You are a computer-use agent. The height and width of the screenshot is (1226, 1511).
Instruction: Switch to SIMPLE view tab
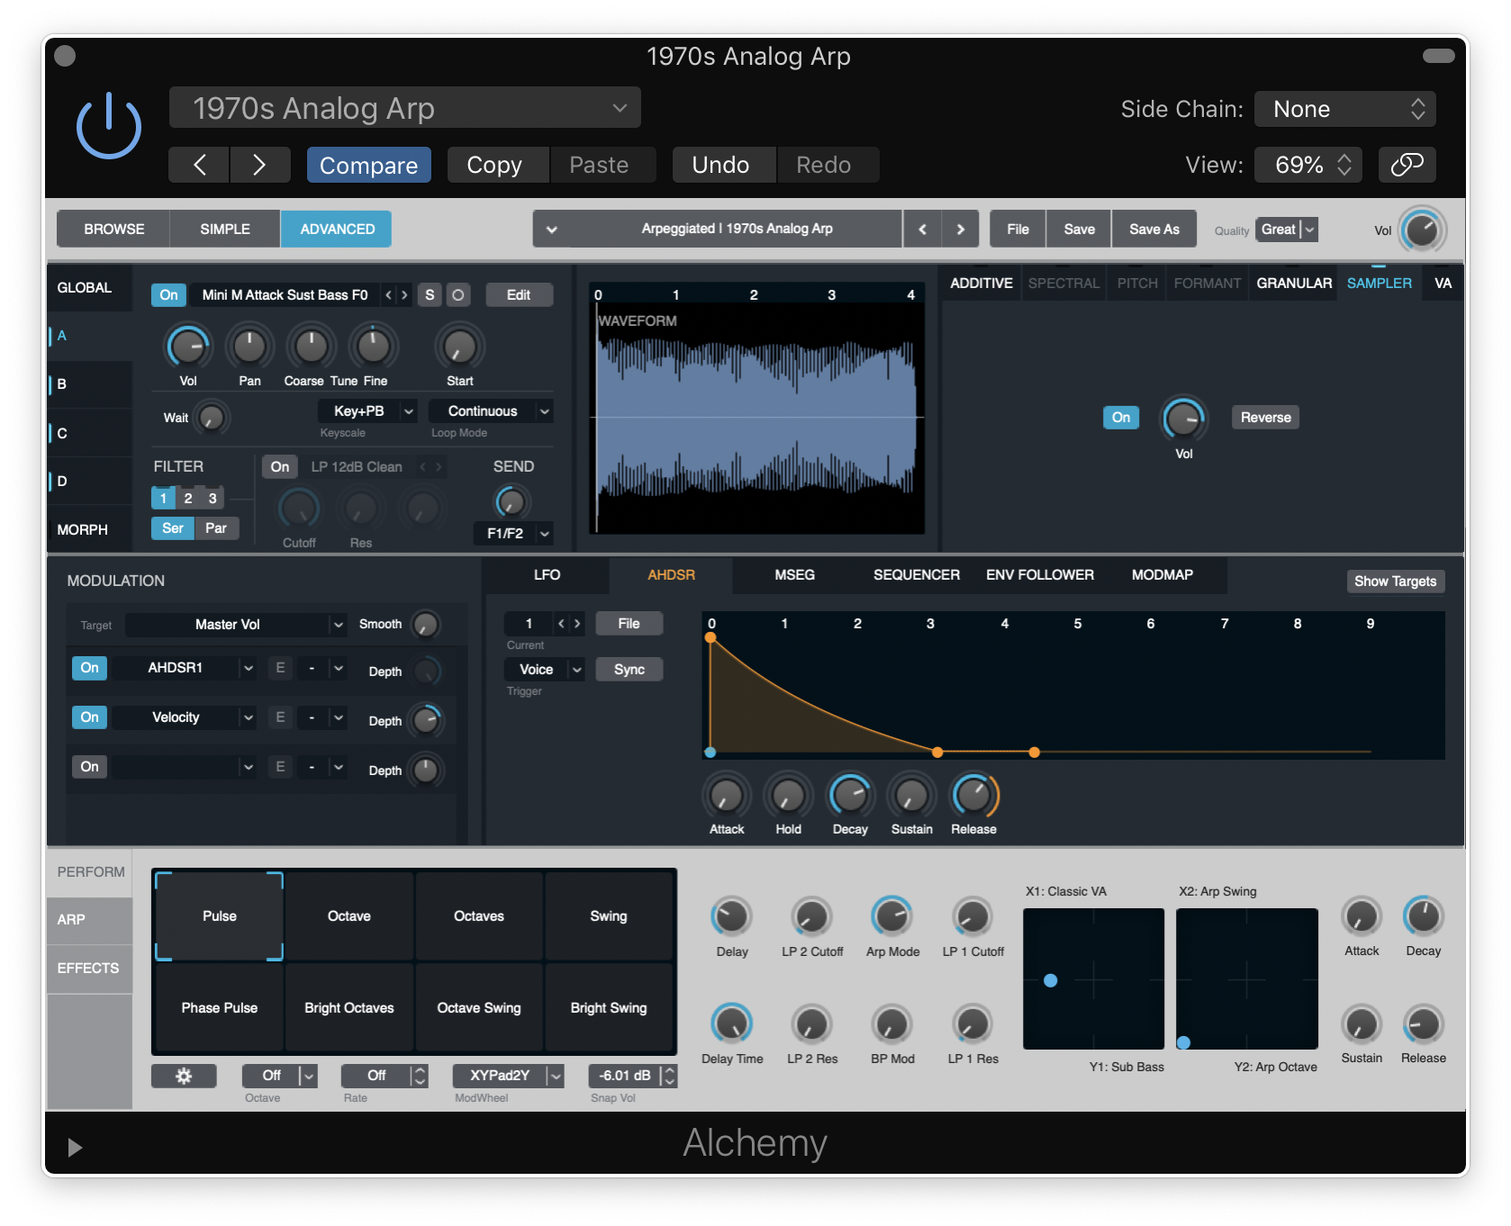tap(225, 230)
